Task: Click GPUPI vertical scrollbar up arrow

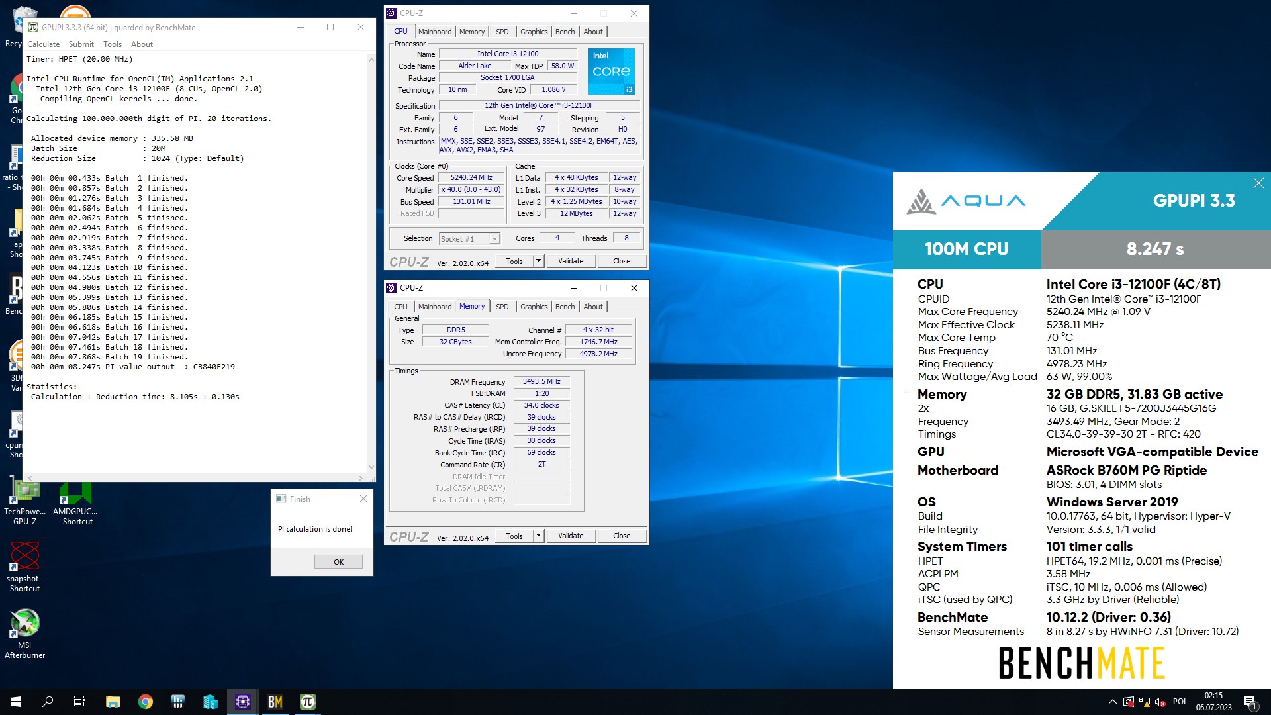Action: [x=371, y=59]
